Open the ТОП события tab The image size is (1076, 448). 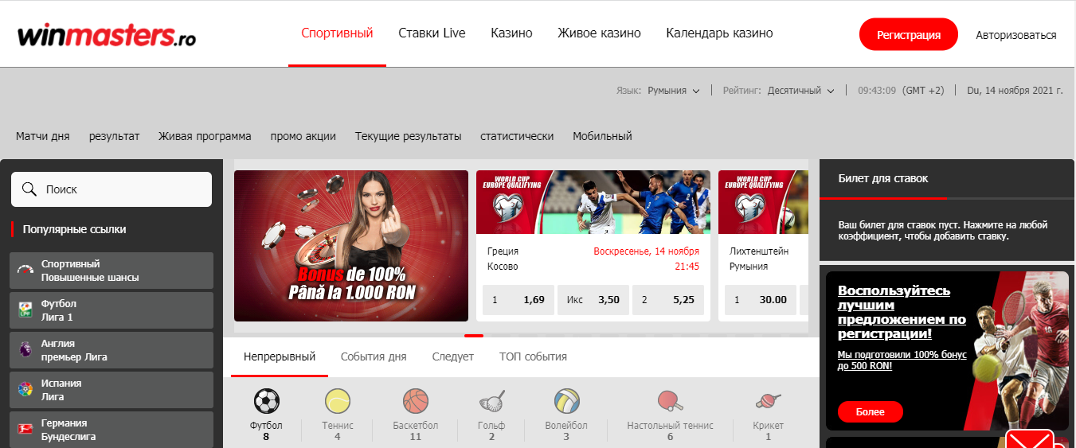533,356
